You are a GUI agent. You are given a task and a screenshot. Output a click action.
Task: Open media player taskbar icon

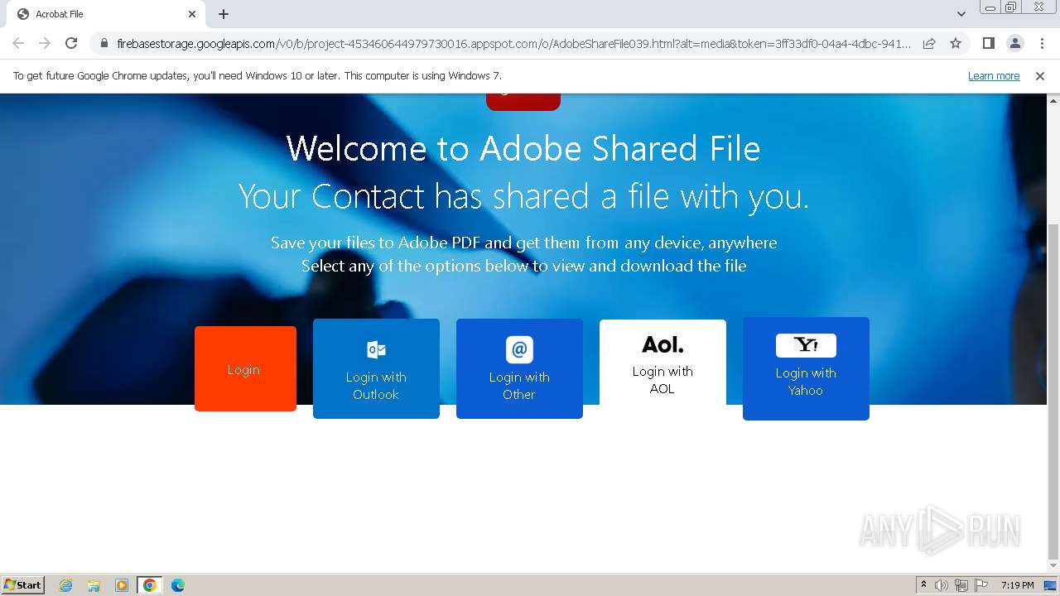(122, 585)
